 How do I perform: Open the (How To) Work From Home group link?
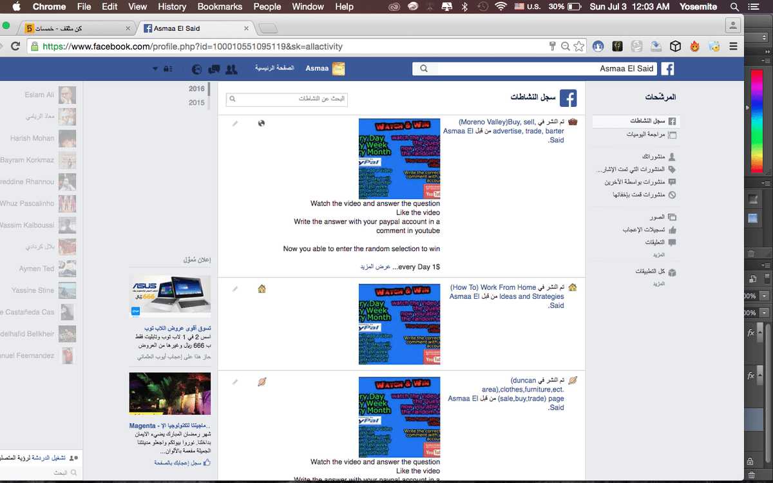pos(507,292)
